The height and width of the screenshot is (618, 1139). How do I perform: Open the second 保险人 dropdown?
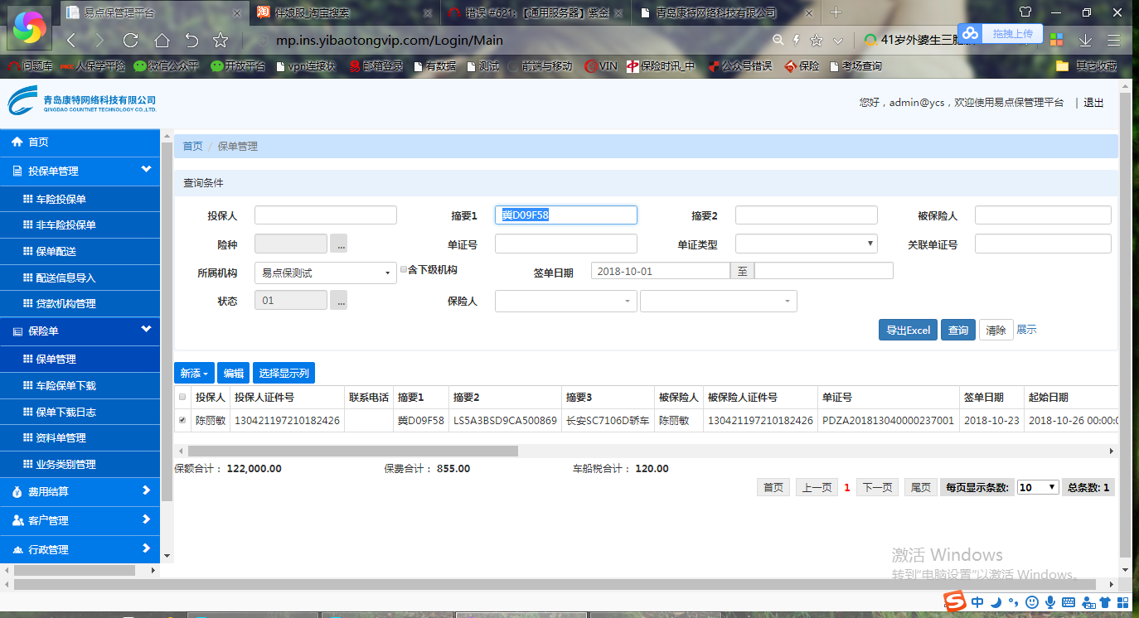(719, 302)
